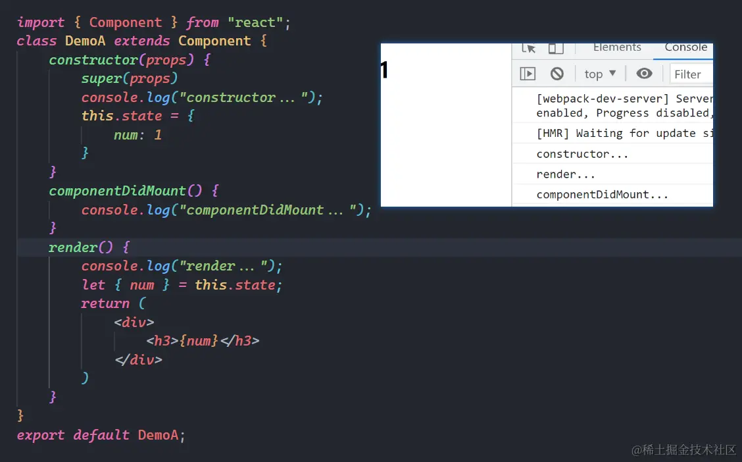Place cursor on import Component line
The image size is (742, 462).
[154, 22]
